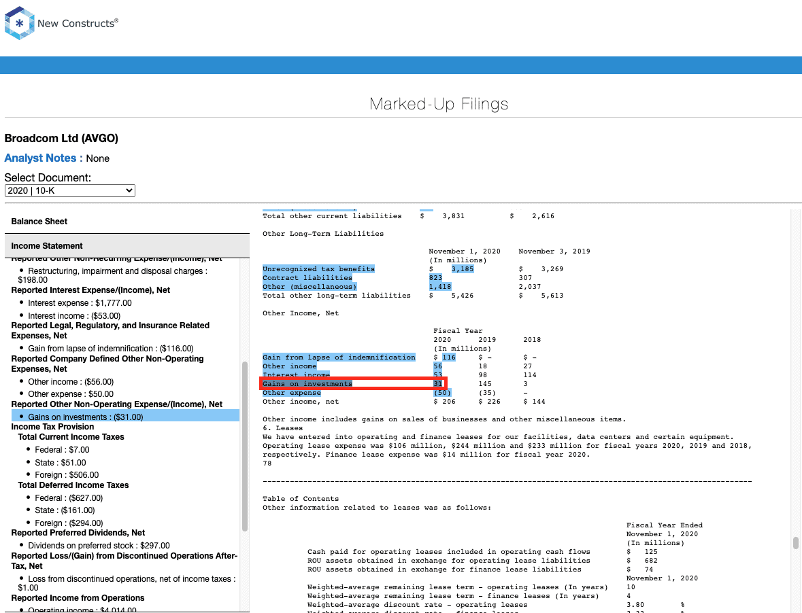The height and width of the screenshot is (613, 802).
Task: Click the Income Tax Provision heading
Action: point(52,427)
